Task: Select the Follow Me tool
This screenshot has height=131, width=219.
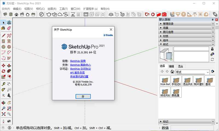Action: (9, 71)
